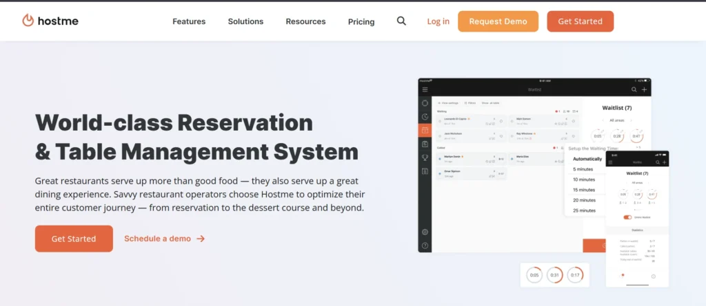Click the Request Demo button
This screenshot has height=306, width=706.
coord(498,21)
